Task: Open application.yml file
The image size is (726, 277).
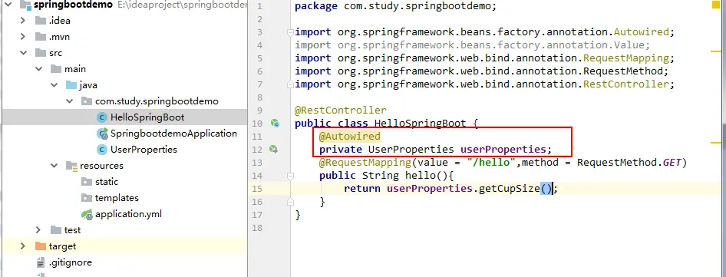Action: coord(128,214)
